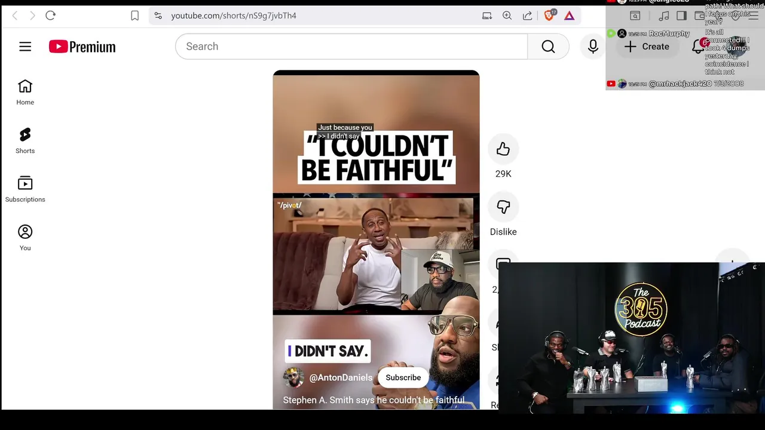Image resolution: width=765 pixels, height=430 pixels.
Task: Click the @mrhackjack420 chat username
Action: [680, 84]
